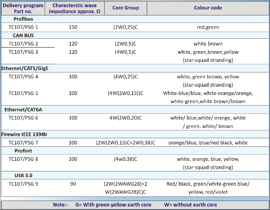This screenshot has width=270, height=210.
Task: Click impedance 100 in TC107/PSG 4 row
Action: (x=73, y=77)
